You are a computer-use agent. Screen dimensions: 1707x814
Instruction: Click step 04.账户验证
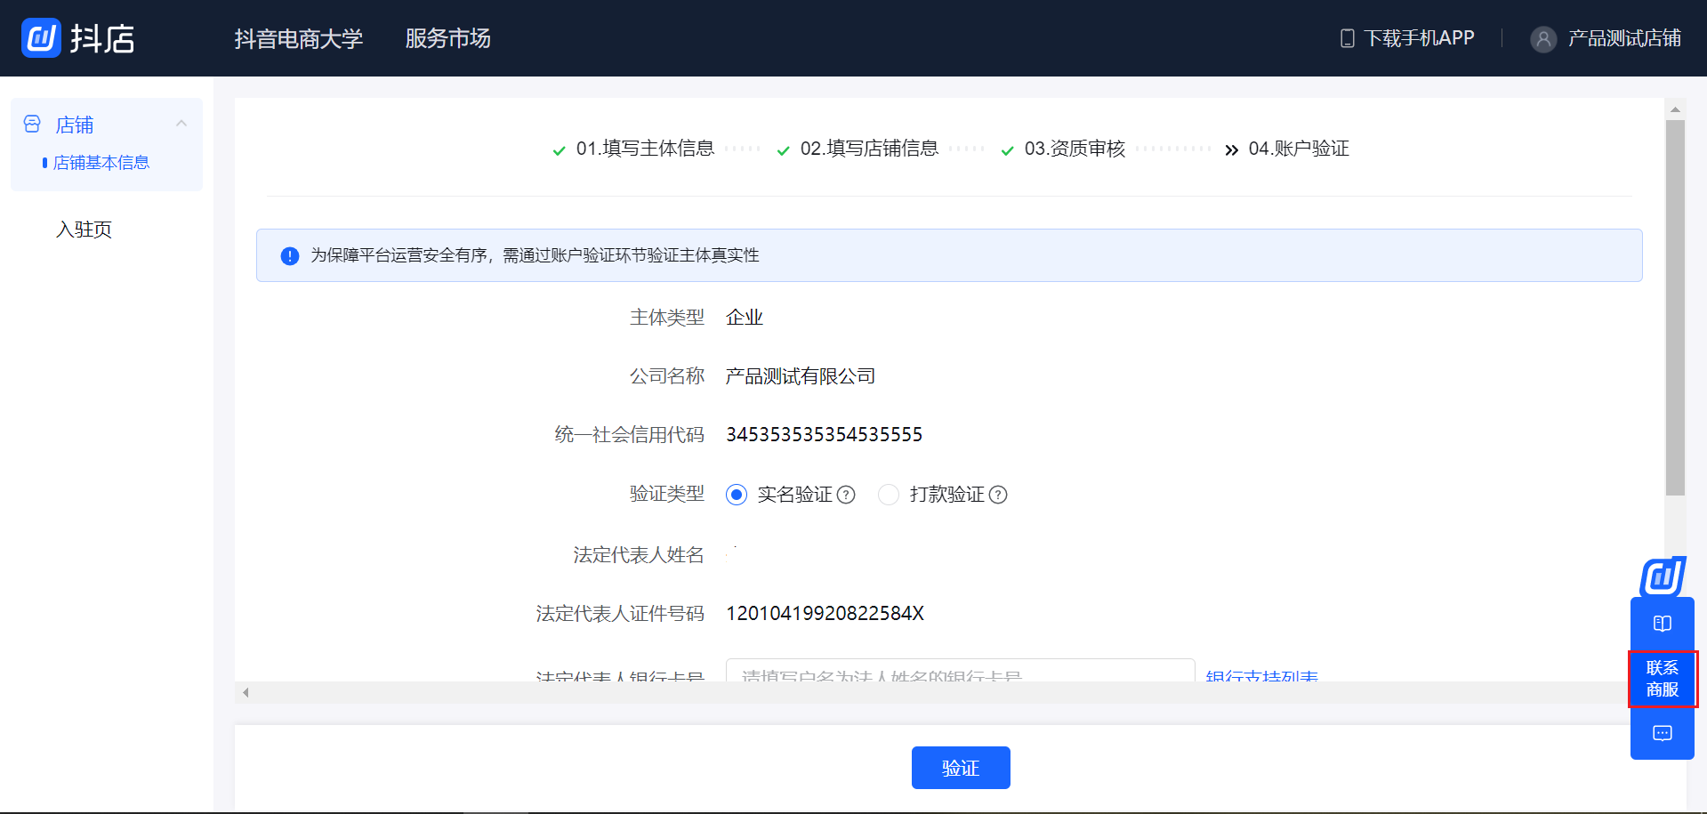click(1299, 149)
